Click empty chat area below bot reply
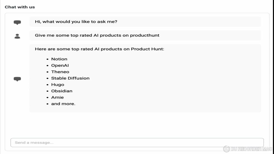Viewport: 274px width, 154px height. tap(137, 125)
